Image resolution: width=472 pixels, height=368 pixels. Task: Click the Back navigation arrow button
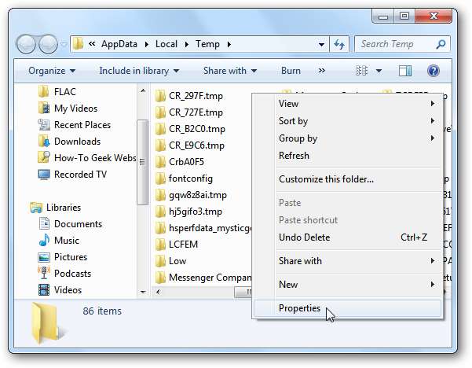(x=29, y=44)
